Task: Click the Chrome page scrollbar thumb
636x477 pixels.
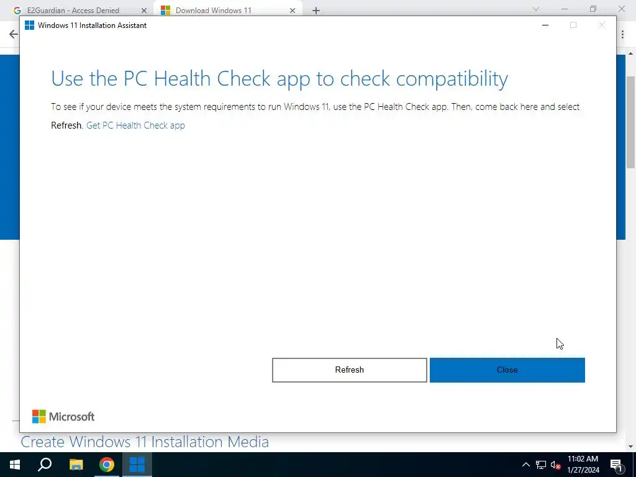Action: coord(631,122)
